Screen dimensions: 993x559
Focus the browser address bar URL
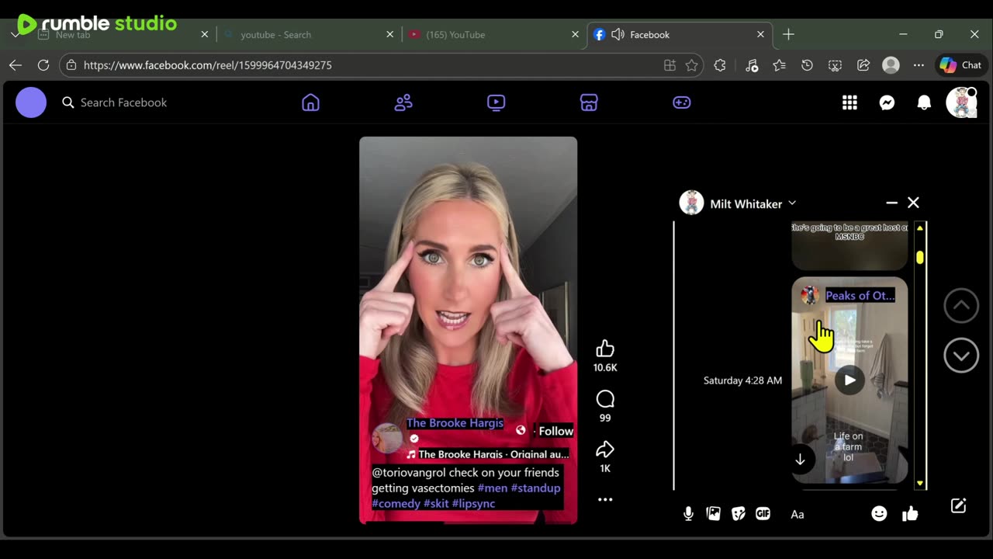208,65
